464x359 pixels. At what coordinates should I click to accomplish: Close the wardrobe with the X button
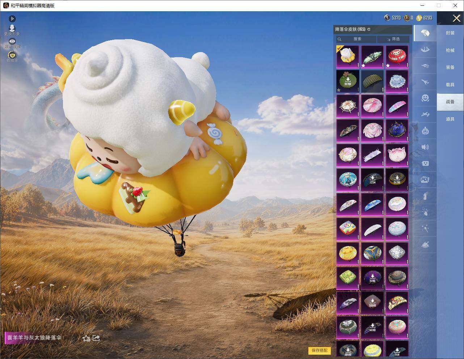(x=456, y=18)
